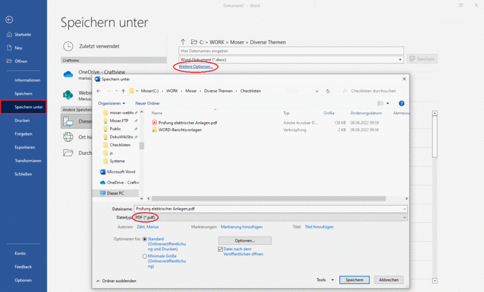Select the WORD-Berichtsvorlagen shortcut

180,130
